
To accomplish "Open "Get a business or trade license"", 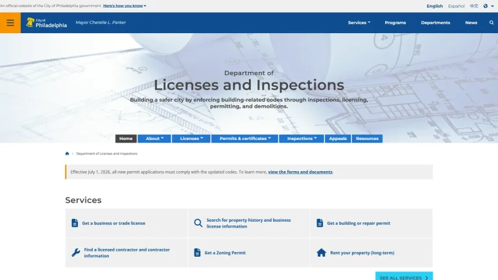I will 113,223.
